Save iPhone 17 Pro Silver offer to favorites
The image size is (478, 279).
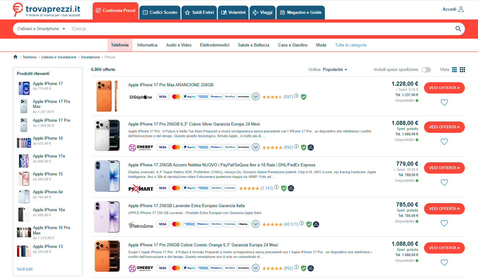[444, 142]
